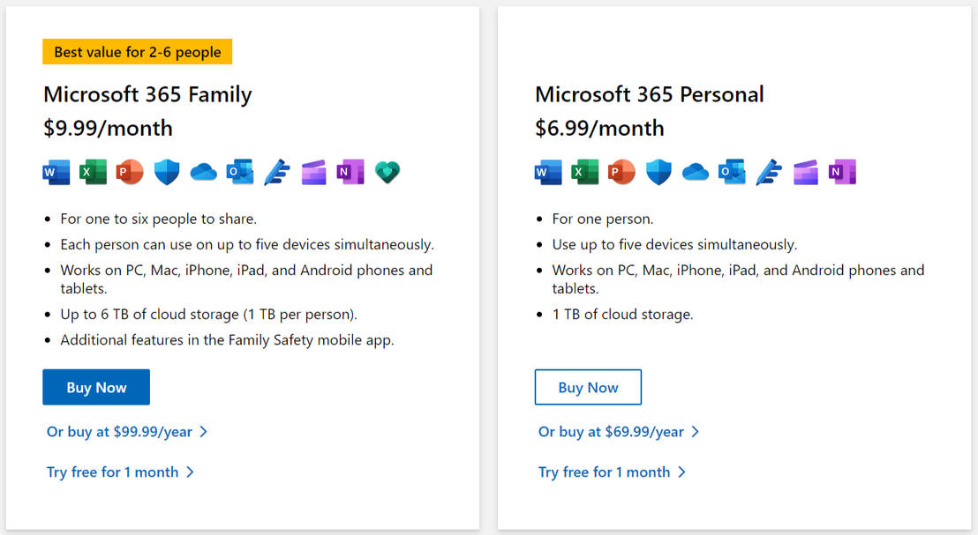
Task: Select the OneDrive cloud icon under Personal
Action: pos(695,172)
